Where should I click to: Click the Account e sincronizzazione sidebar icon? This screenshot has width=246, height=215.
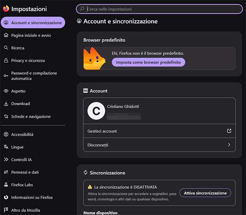[x=6, y=23]
